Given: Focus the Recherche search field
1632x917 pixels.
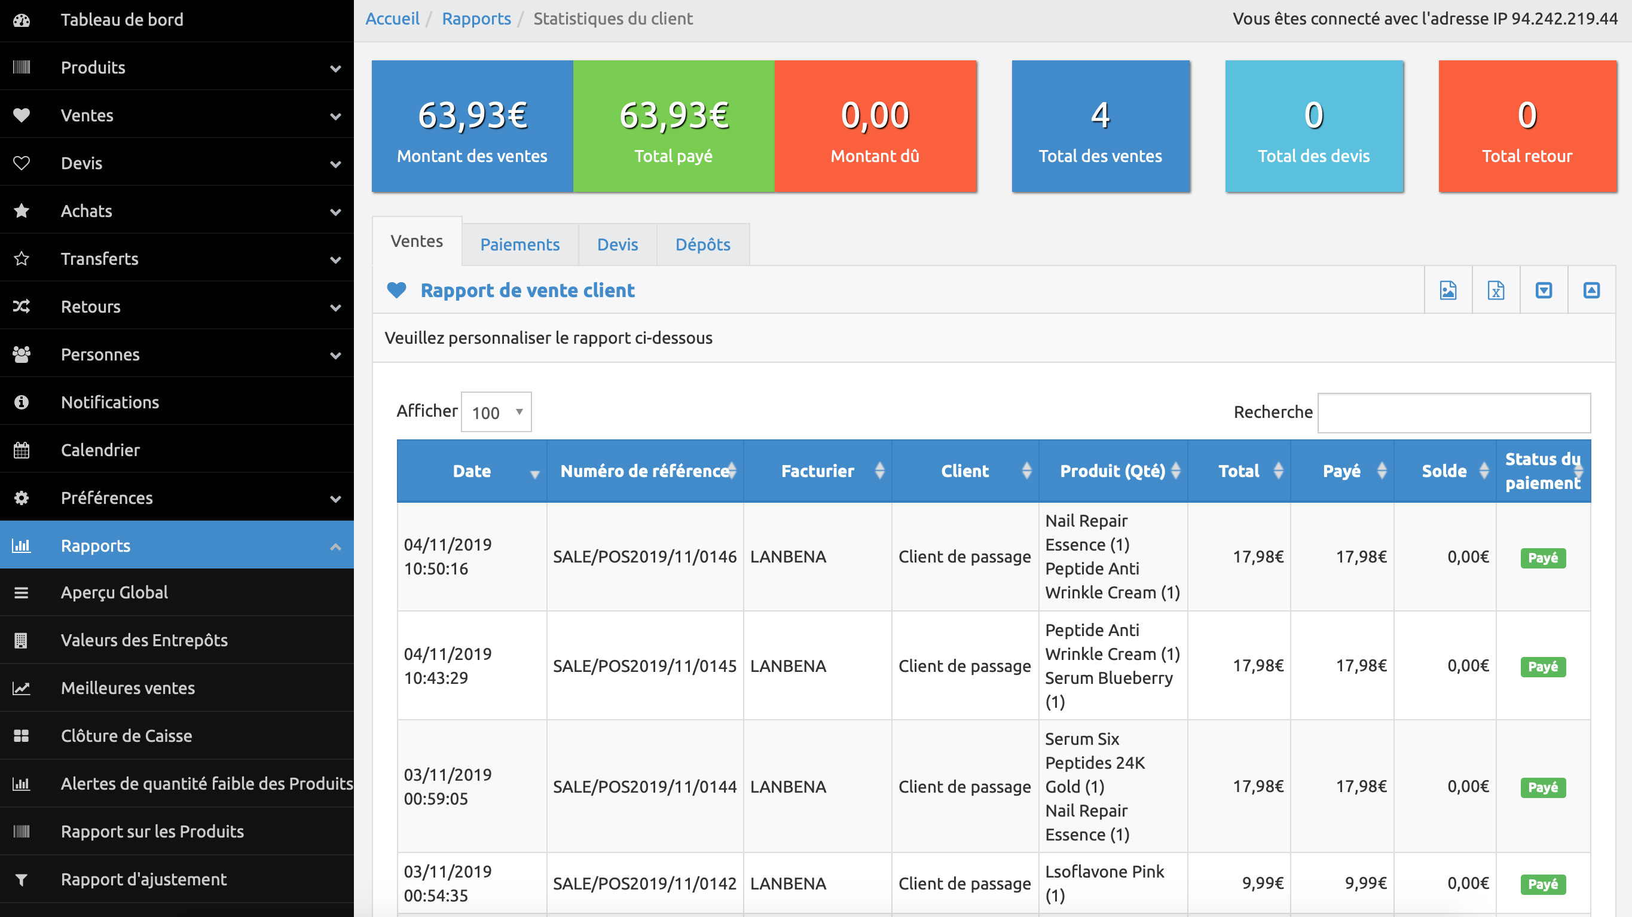Looking at the screenshot, I should (x=1453, y=412).
